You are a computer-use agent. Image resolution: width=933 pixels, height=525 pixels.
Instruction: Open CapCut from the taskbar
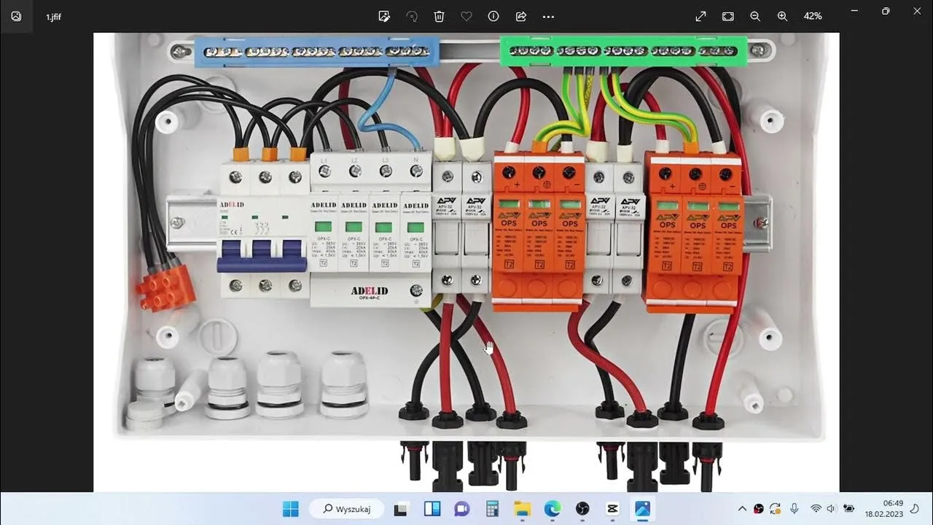click(x=612, y=509)
